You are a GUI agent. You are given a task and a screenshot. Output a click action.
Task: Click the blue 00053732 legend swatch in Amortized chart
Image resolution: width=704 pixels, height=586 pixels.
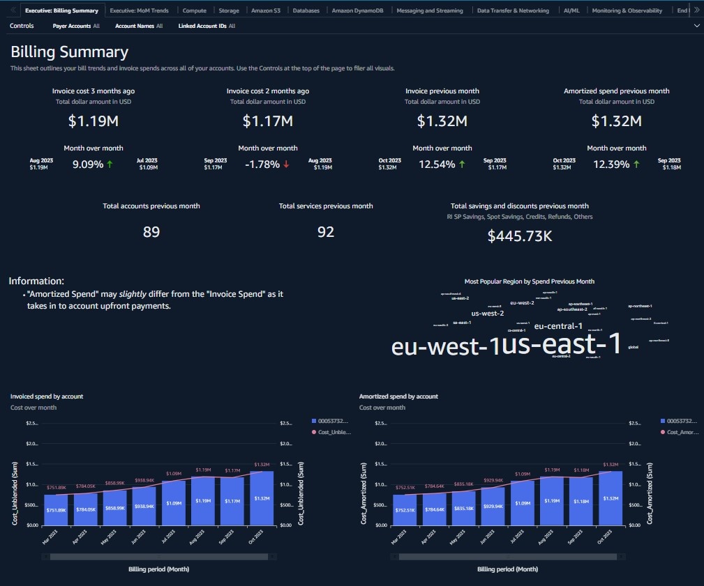tap(663, 421)
